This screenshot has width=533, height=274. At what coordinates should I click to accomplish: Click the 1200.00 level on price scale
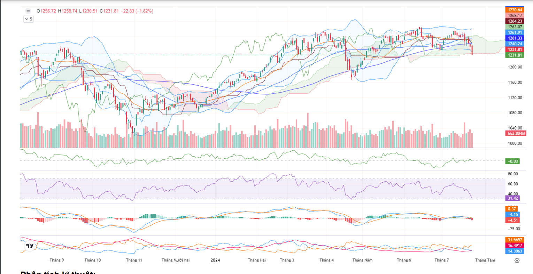point(515,67)
